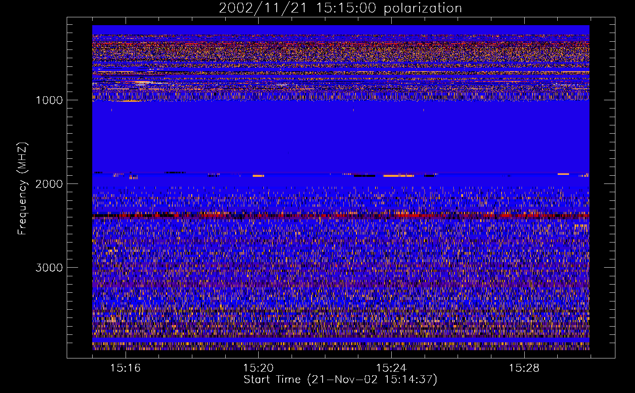Screen dimensions: 635x393
Task: Click the "2000" frequency tick label
Action: coord(49,184)
